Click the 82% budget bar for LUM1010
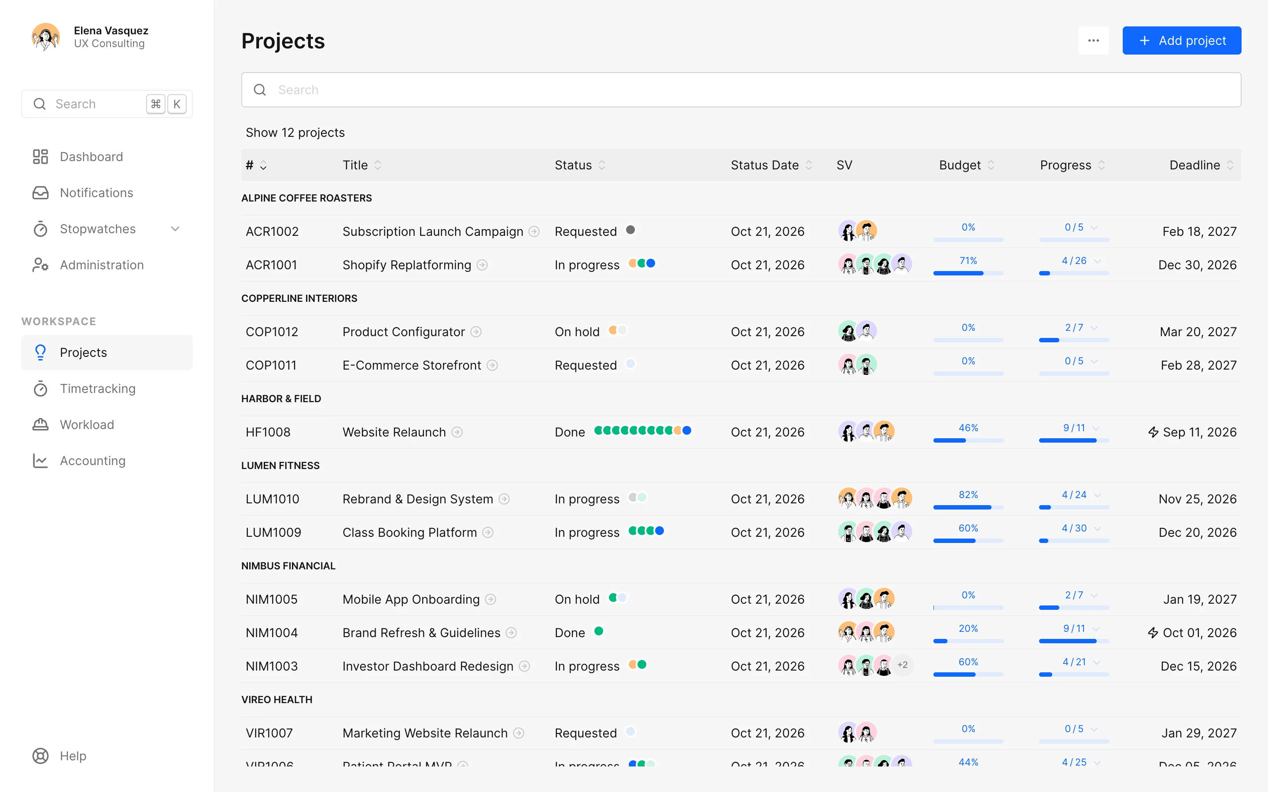The width and height of the screenshot is (1268, 792). (968, 507)
